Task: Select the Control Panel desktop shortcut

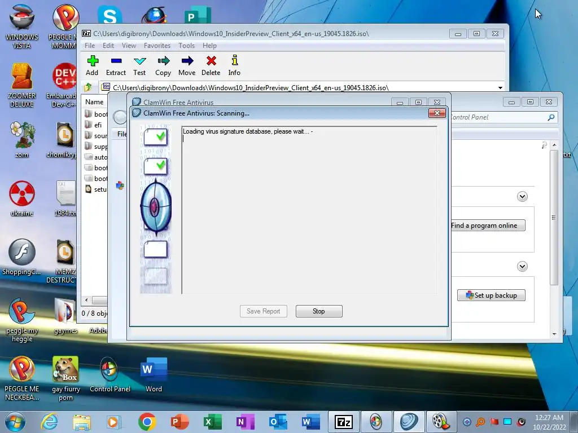Action: 110,374
